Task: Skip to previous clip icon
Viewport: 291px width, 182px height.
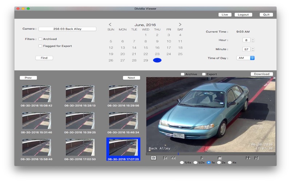Action: point(165,158)
